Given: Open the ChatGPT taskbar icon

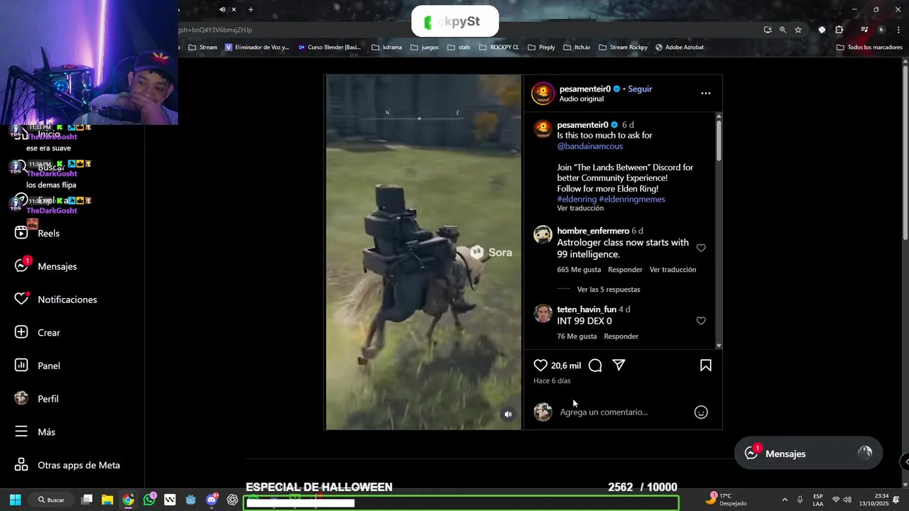Looking at the screenshot, I should [x=232, y=500].
